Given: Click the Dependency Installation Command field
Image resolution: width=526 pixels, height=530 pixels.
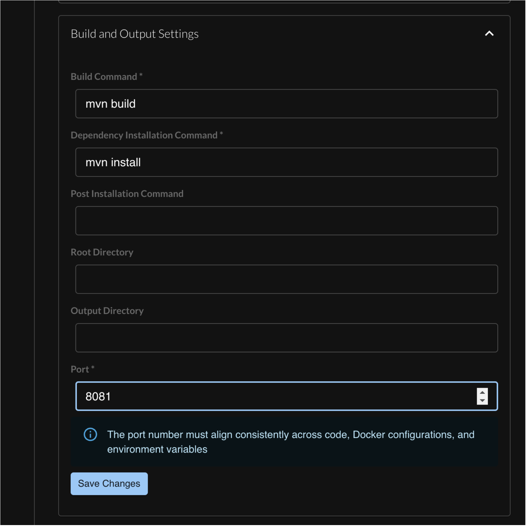Looking at the screenshot, I should (286, 162).
